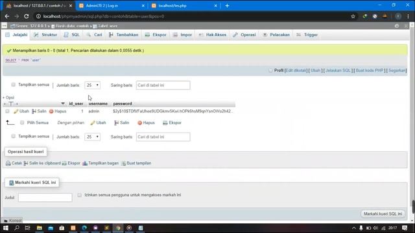Click the Segarkan refresh link
Screen dimensions: 415x233
tap(397, 71)
